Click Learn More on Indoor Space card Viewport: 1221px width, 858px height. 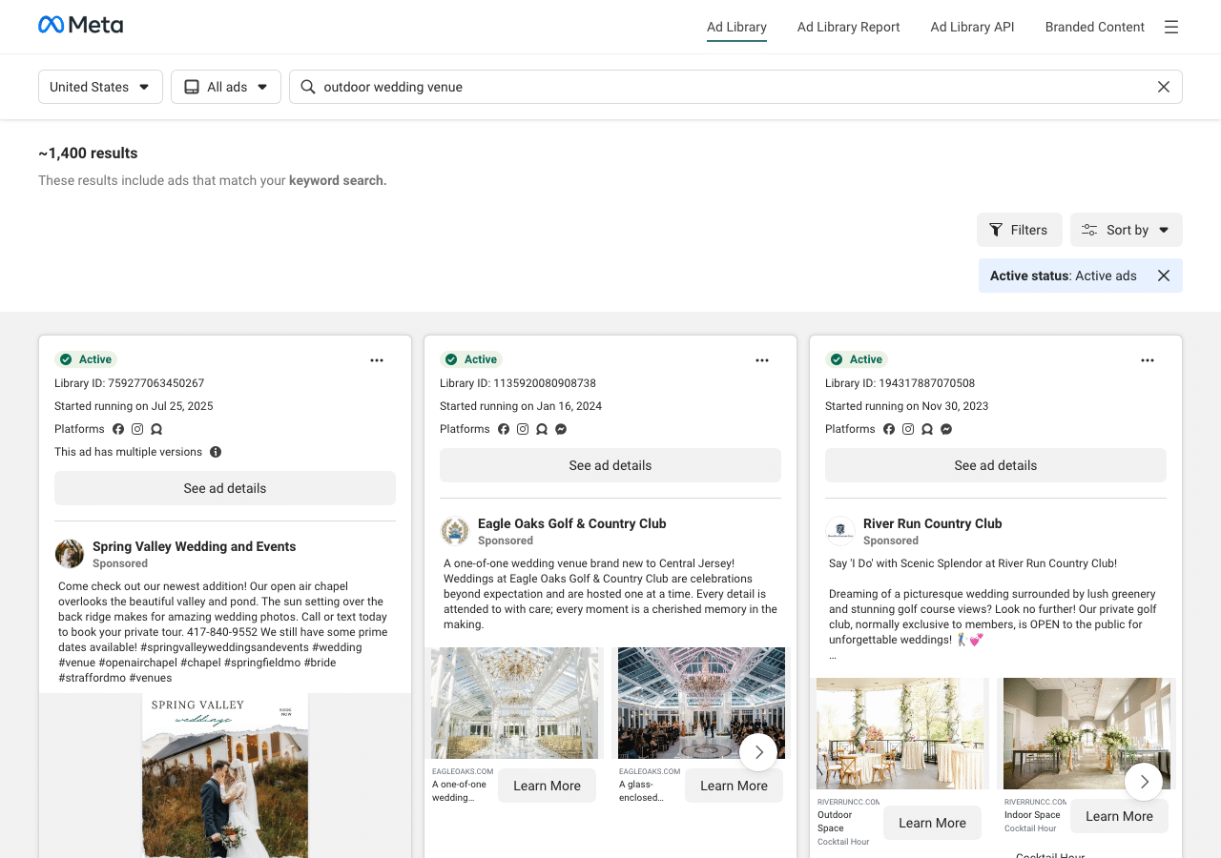[1119, 816]
